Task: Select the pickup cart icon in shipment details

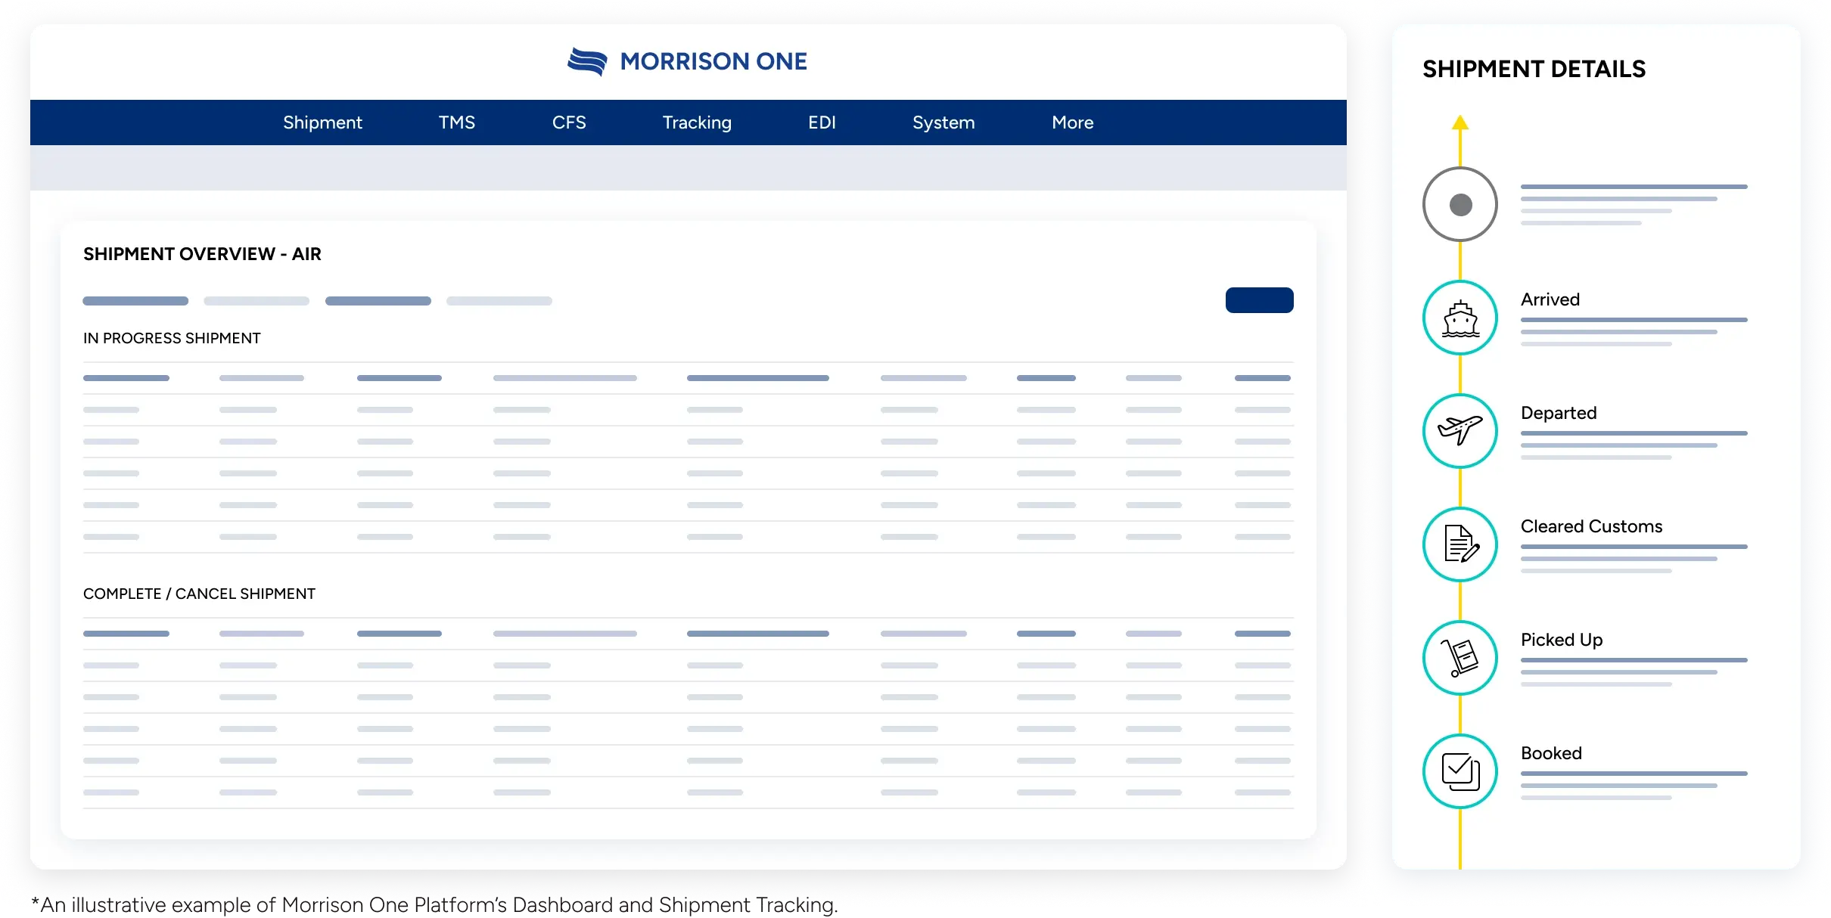Action: tap(1461, 655)
